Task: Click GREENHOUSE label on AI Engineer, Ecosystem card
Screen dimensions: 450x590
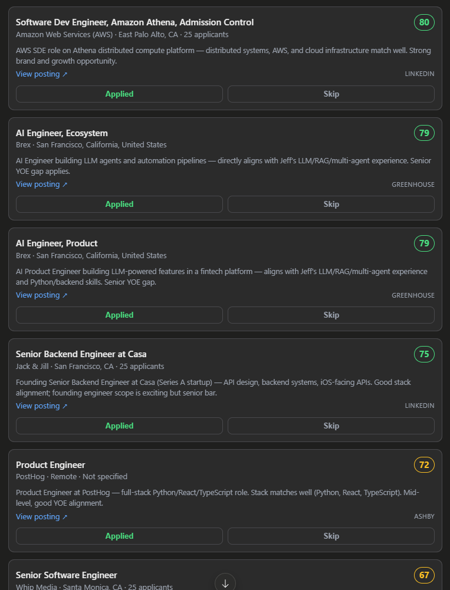Action: [413, 184]
